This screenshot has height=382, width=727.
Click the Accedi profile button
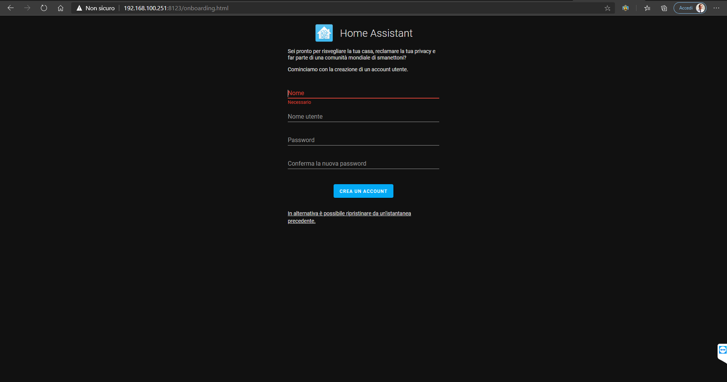coord(690,8)
